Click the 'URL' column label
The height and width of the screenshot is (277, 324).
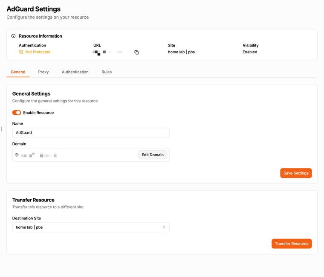pyautogui.click(x=97, y=45)
